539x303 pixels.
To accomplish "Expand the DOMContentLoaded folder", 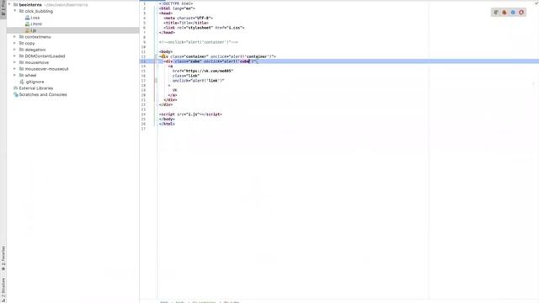I will point(15,56).
